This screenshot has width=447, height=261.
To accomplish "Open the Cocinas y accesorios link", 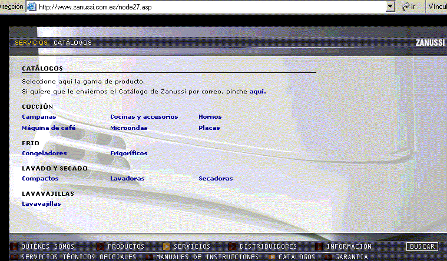I will 144,117.
